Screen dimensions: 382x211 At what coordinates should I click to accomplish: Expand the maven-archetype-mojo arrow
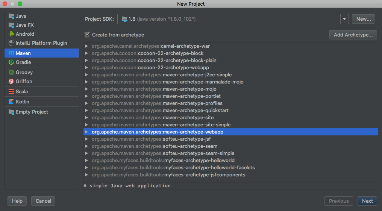point(86,89)
